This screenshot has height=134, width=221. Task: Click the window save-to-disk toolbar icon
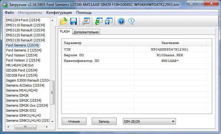click(x=109, y=21)
